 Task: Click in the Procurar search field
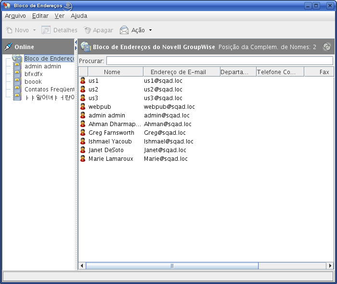pos(220,61)
